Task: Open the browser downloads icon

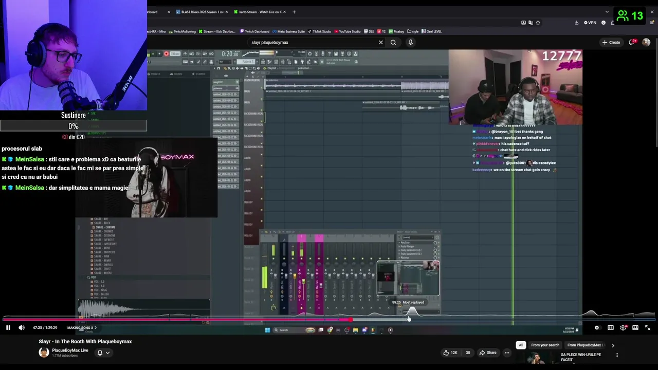Action: tap(576, 23)
